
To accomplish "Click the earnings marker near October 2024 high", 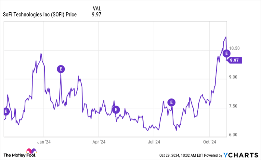I will tap(226, 53).
